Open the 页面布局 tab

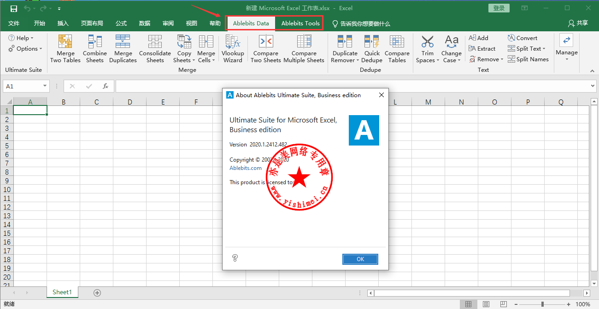[x=92, y=23]
